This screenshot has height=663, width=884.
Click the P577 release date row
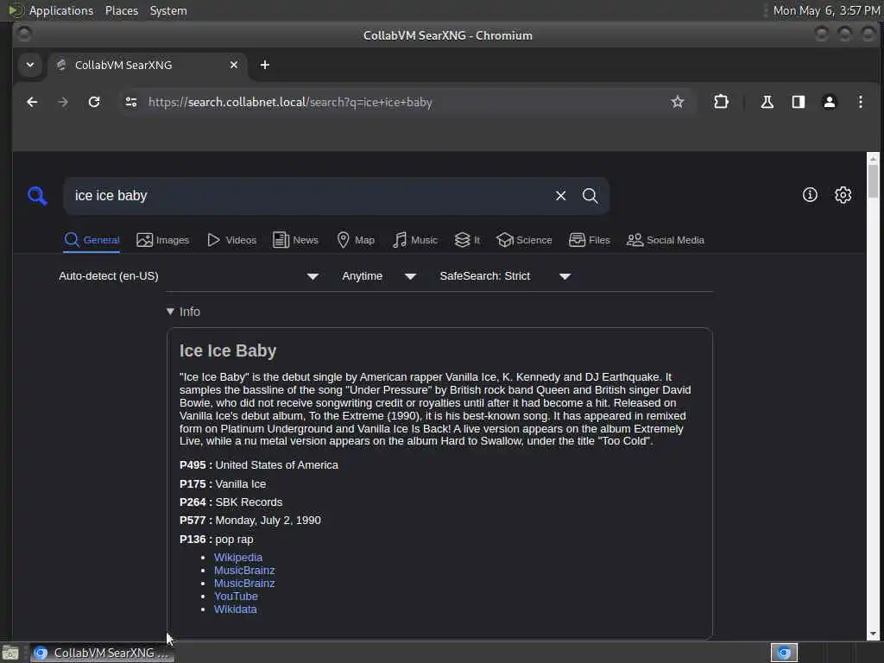pyautogui.click(x=249, y=521)
